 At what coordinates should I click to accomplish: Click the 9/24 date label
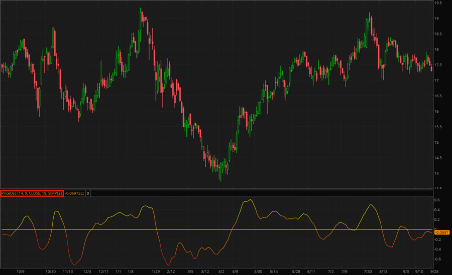pos(435,271)
